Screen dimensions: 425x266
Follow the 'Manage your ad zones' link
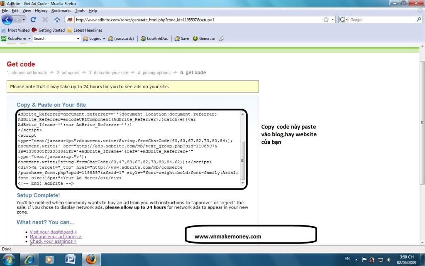coord(56,236)
